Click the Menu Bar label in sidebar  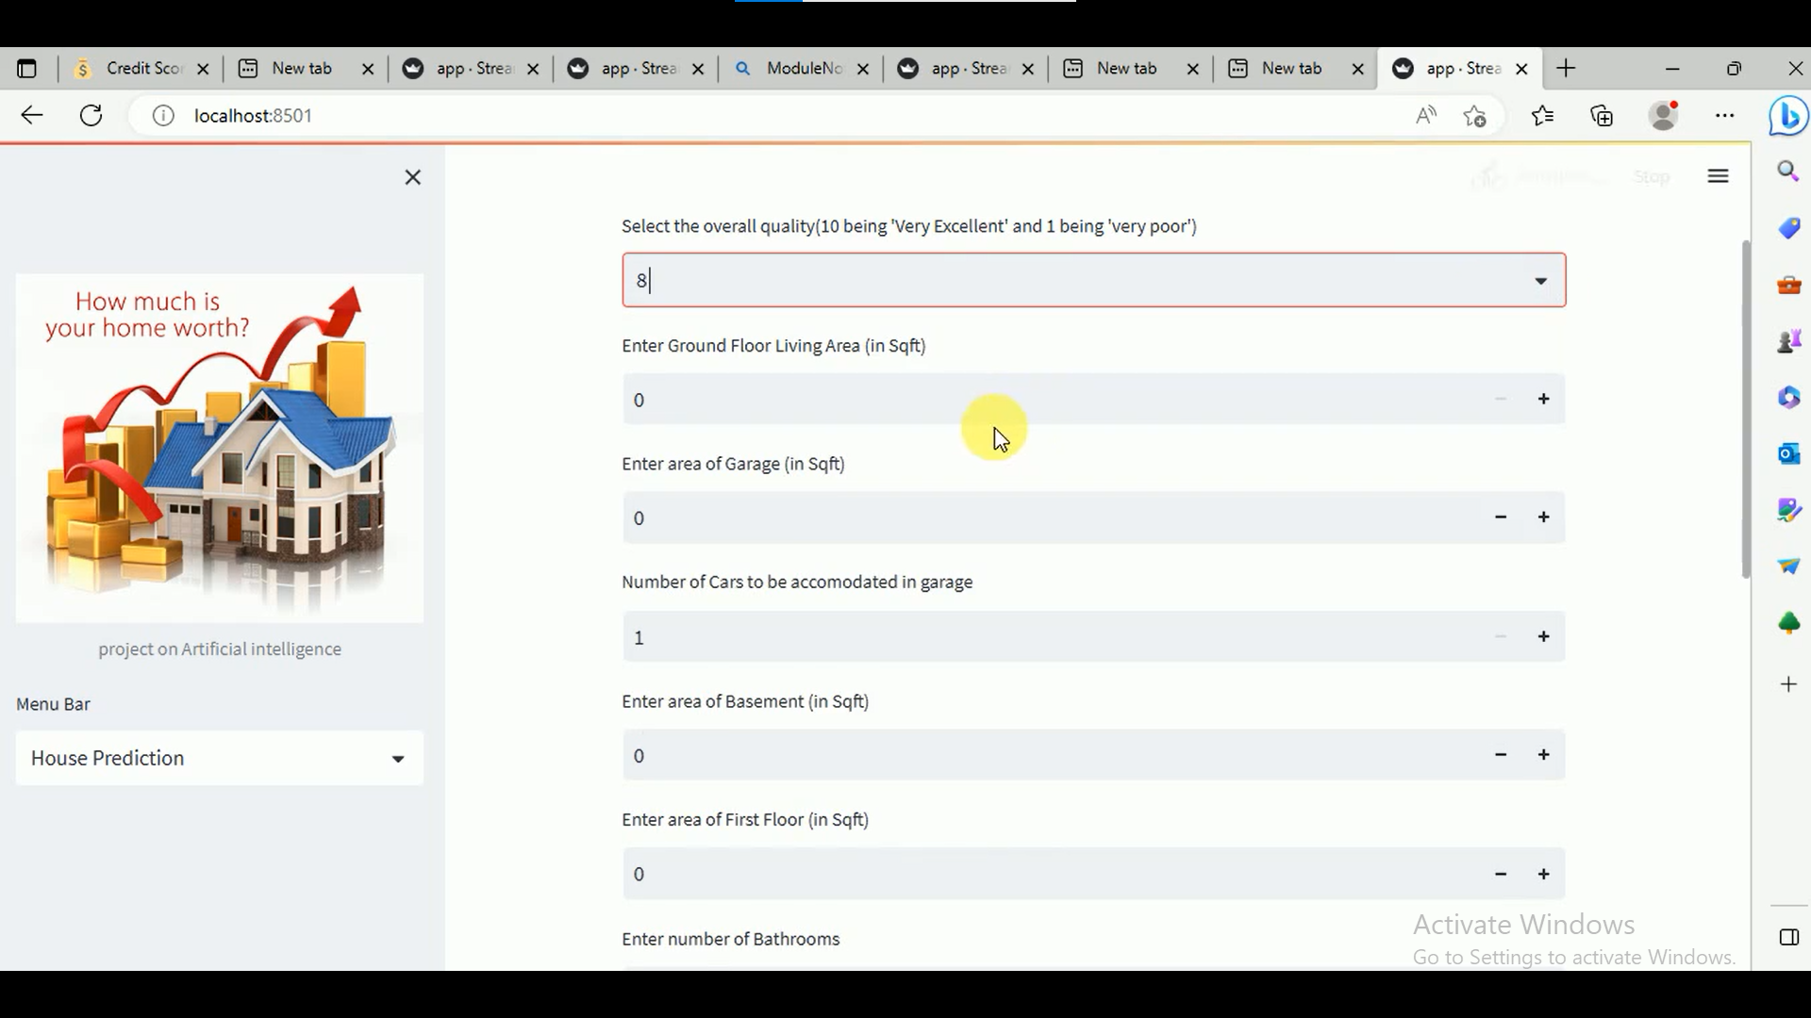pyautogui.click(x=52, y=702)
